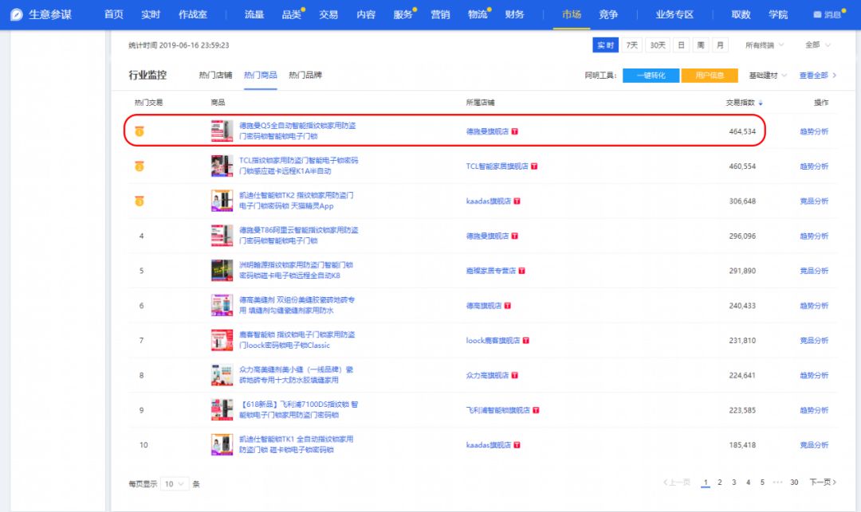
Task: Open the 内容 menu item
Action: [366, 15]
